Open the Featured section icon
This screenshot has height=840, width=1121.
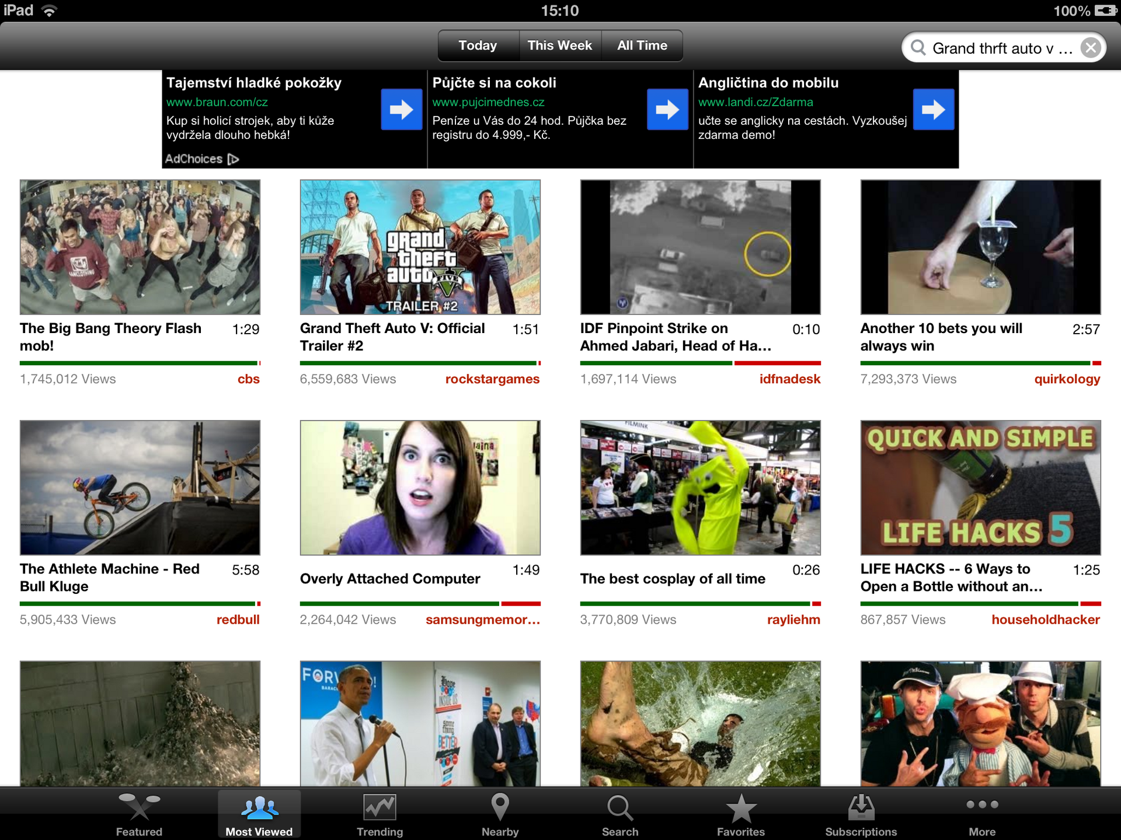138,811
